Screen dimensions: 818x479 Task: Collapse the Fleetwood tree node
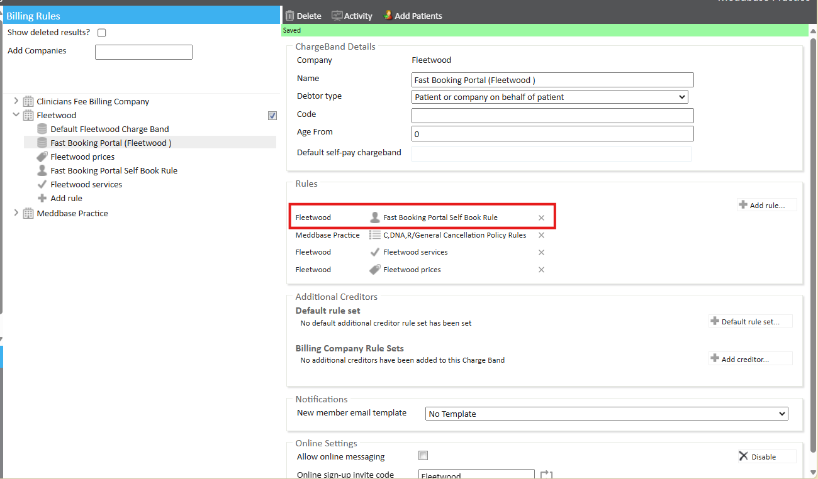pyautogui.click(x=16, y=115)
